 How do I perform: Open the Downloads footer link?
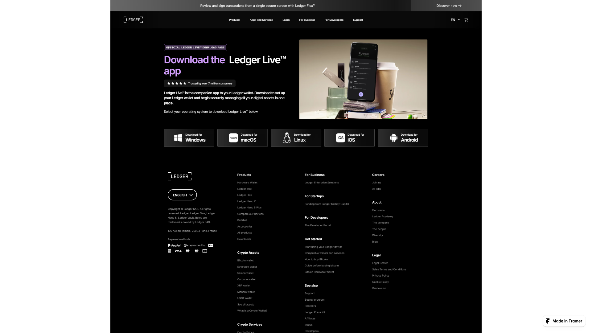click(x=244, y=239)
